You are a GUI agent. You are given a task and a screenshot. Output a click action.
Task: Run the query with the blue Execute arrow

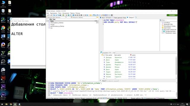(x=87, y=15)
